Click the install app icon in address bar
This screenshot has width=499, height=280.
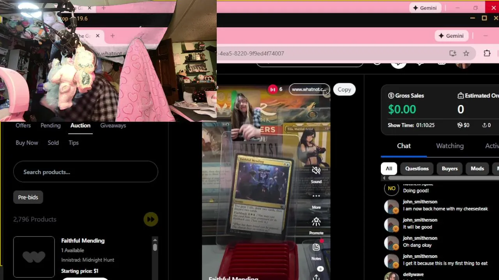(x=453, y=53)
